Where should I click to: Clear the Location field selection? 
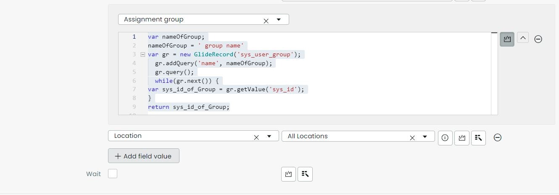pyautogui.click(x=256, y=137)
